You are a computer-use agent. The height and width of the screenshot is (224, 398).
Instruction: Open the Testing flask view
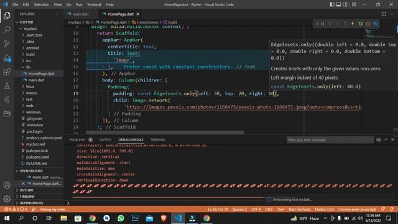(7, 86)
